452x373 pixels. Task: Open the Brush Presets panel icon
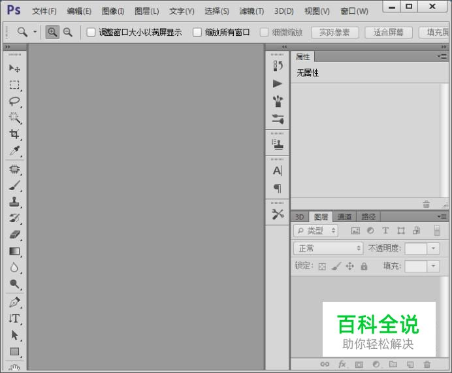coord(278,101)
